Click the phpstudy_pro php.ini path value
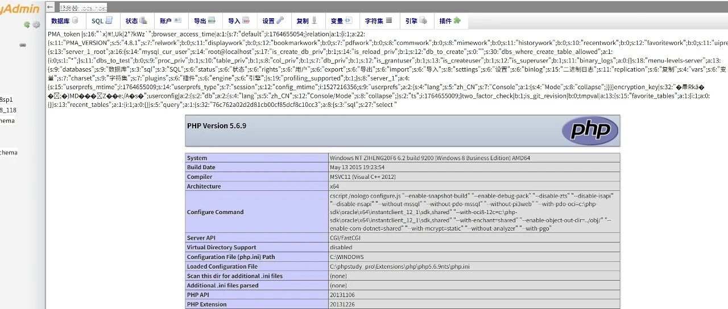 coord(400,266)
